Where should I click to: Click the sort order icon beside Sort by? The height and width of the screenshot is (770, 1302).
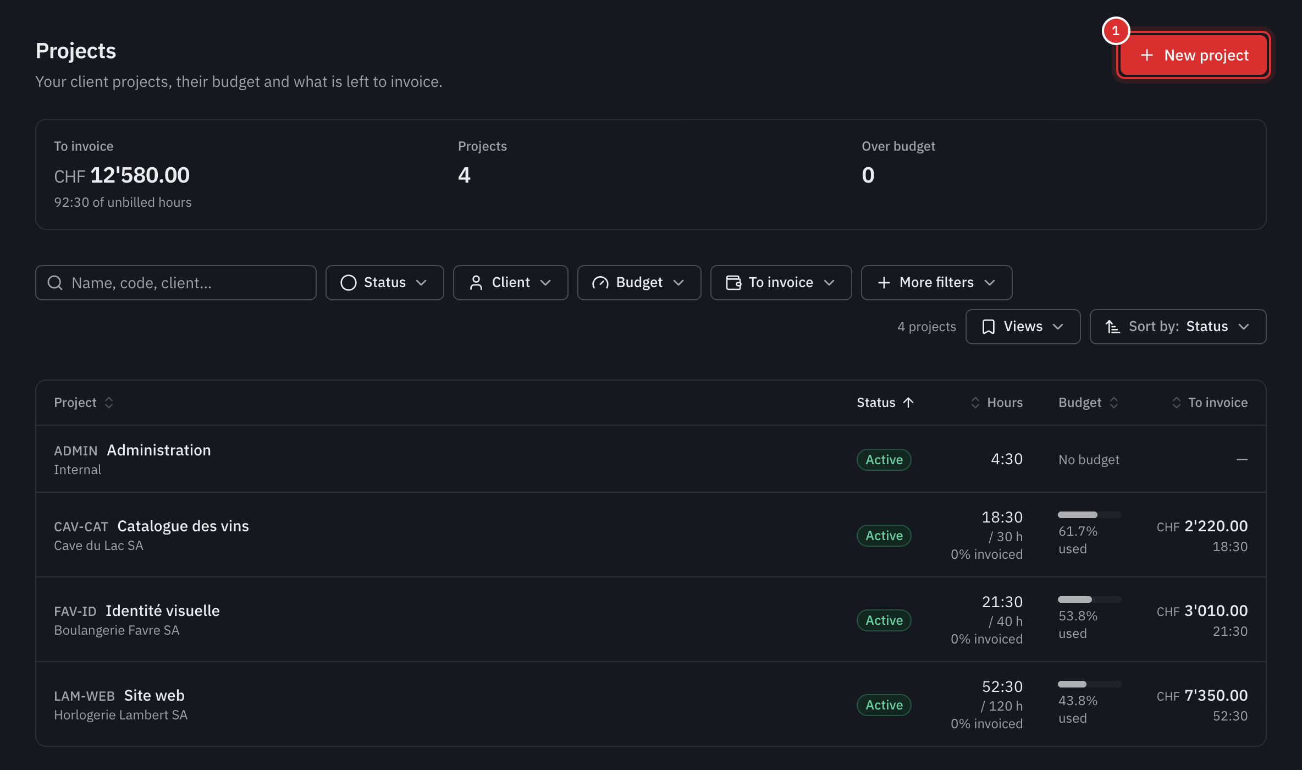(x=1113, y=327)
